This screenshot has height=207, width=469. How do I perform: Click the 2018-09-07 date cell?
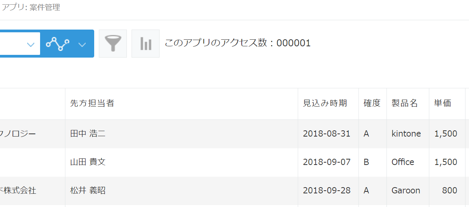pos(327,162)
